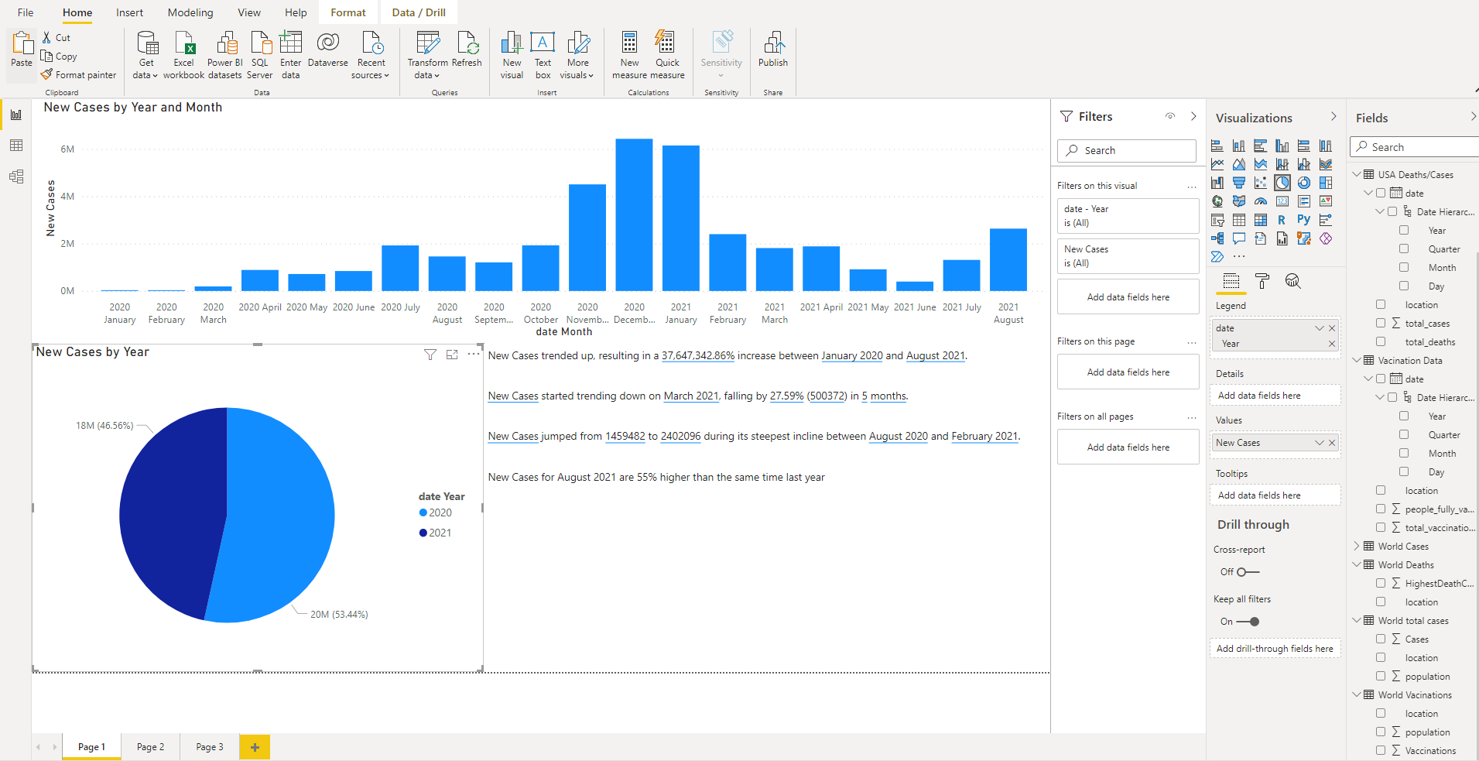Open the Data / Drill tab
This screenshot has height=761, width=1479.
418,12
